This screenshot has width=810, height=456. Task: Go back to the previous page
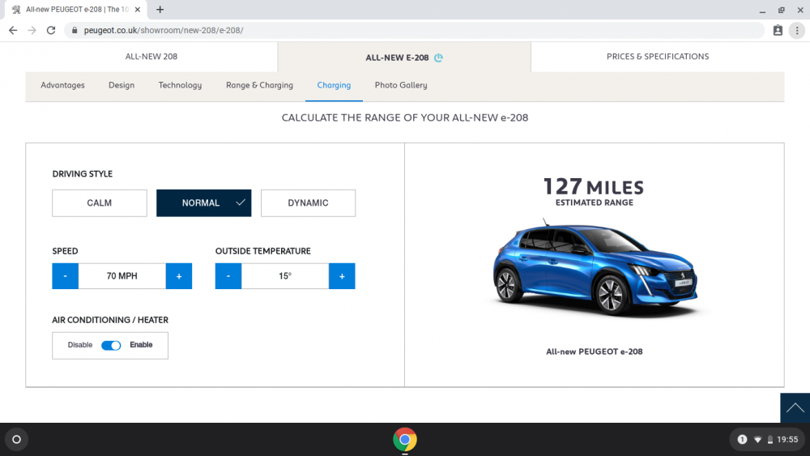(x=13, y=31)
